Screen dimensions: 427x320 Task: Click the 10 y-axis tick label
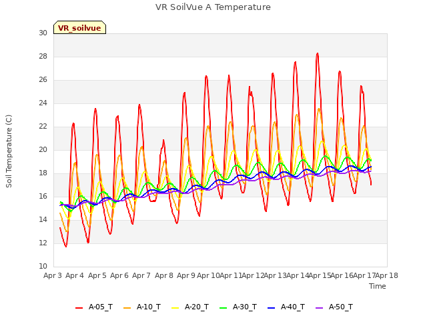tap(43, 267)
